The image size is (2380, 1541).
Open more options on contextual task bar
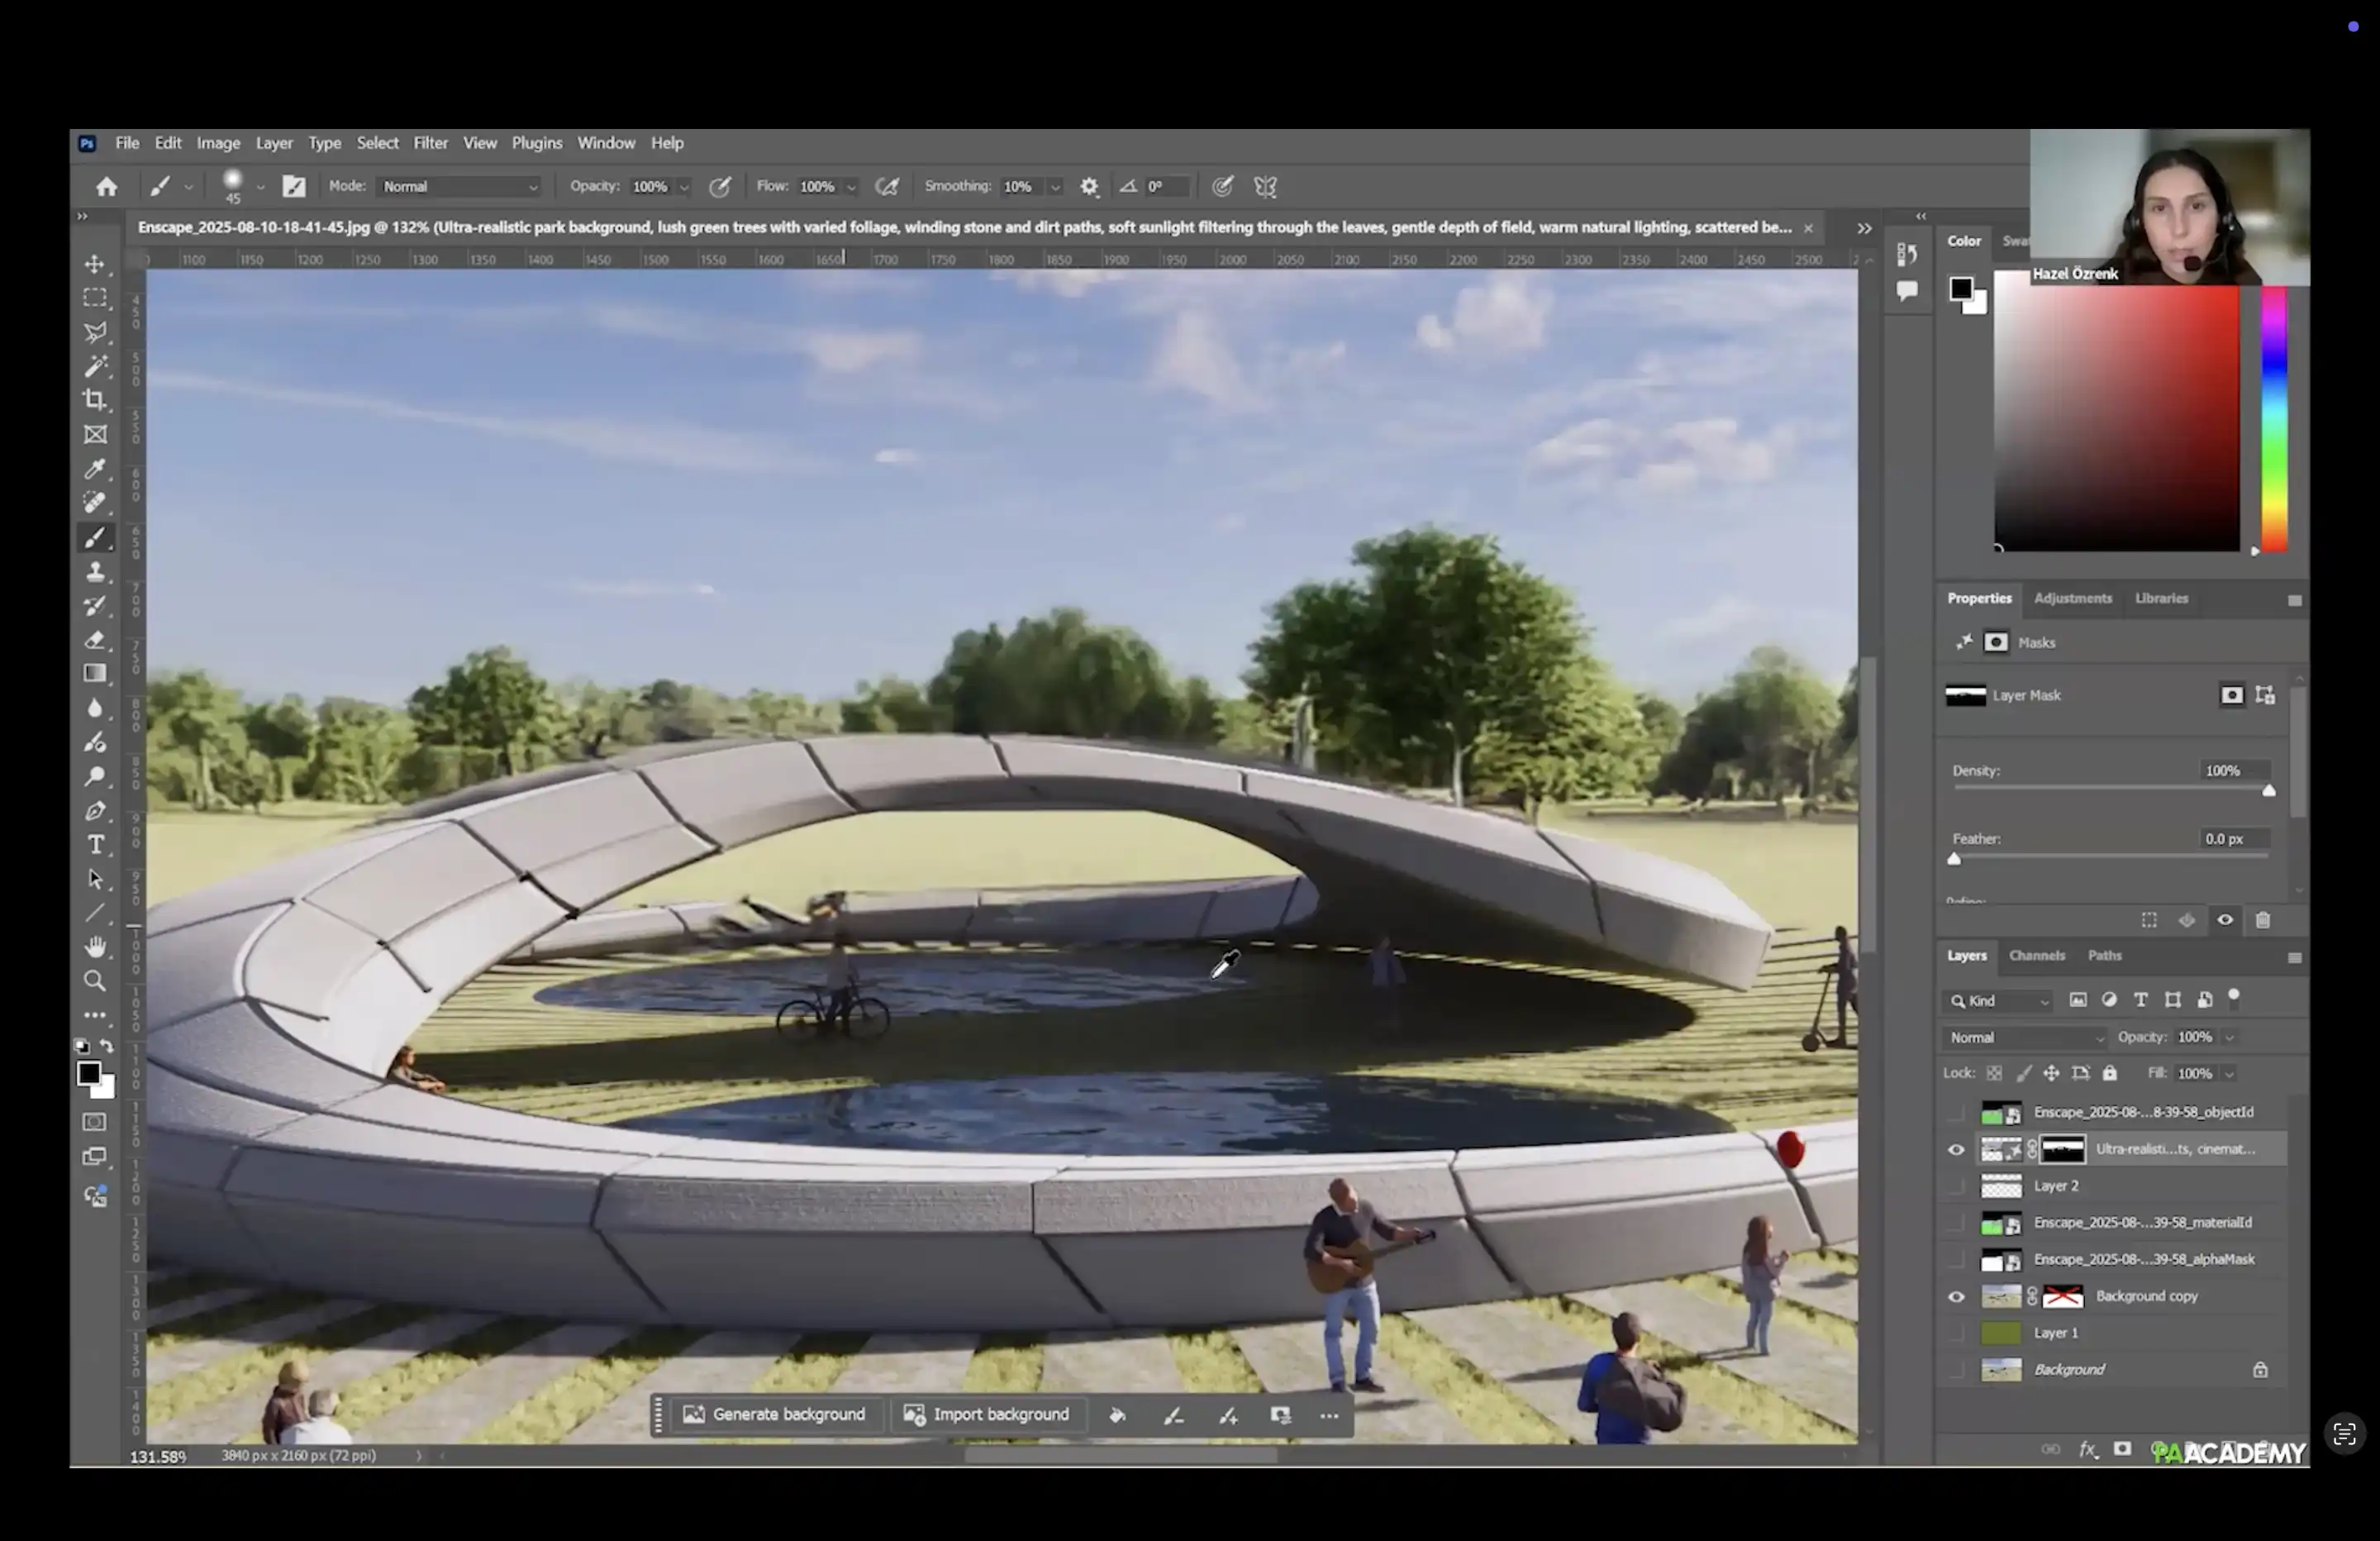point(1329,1416)
